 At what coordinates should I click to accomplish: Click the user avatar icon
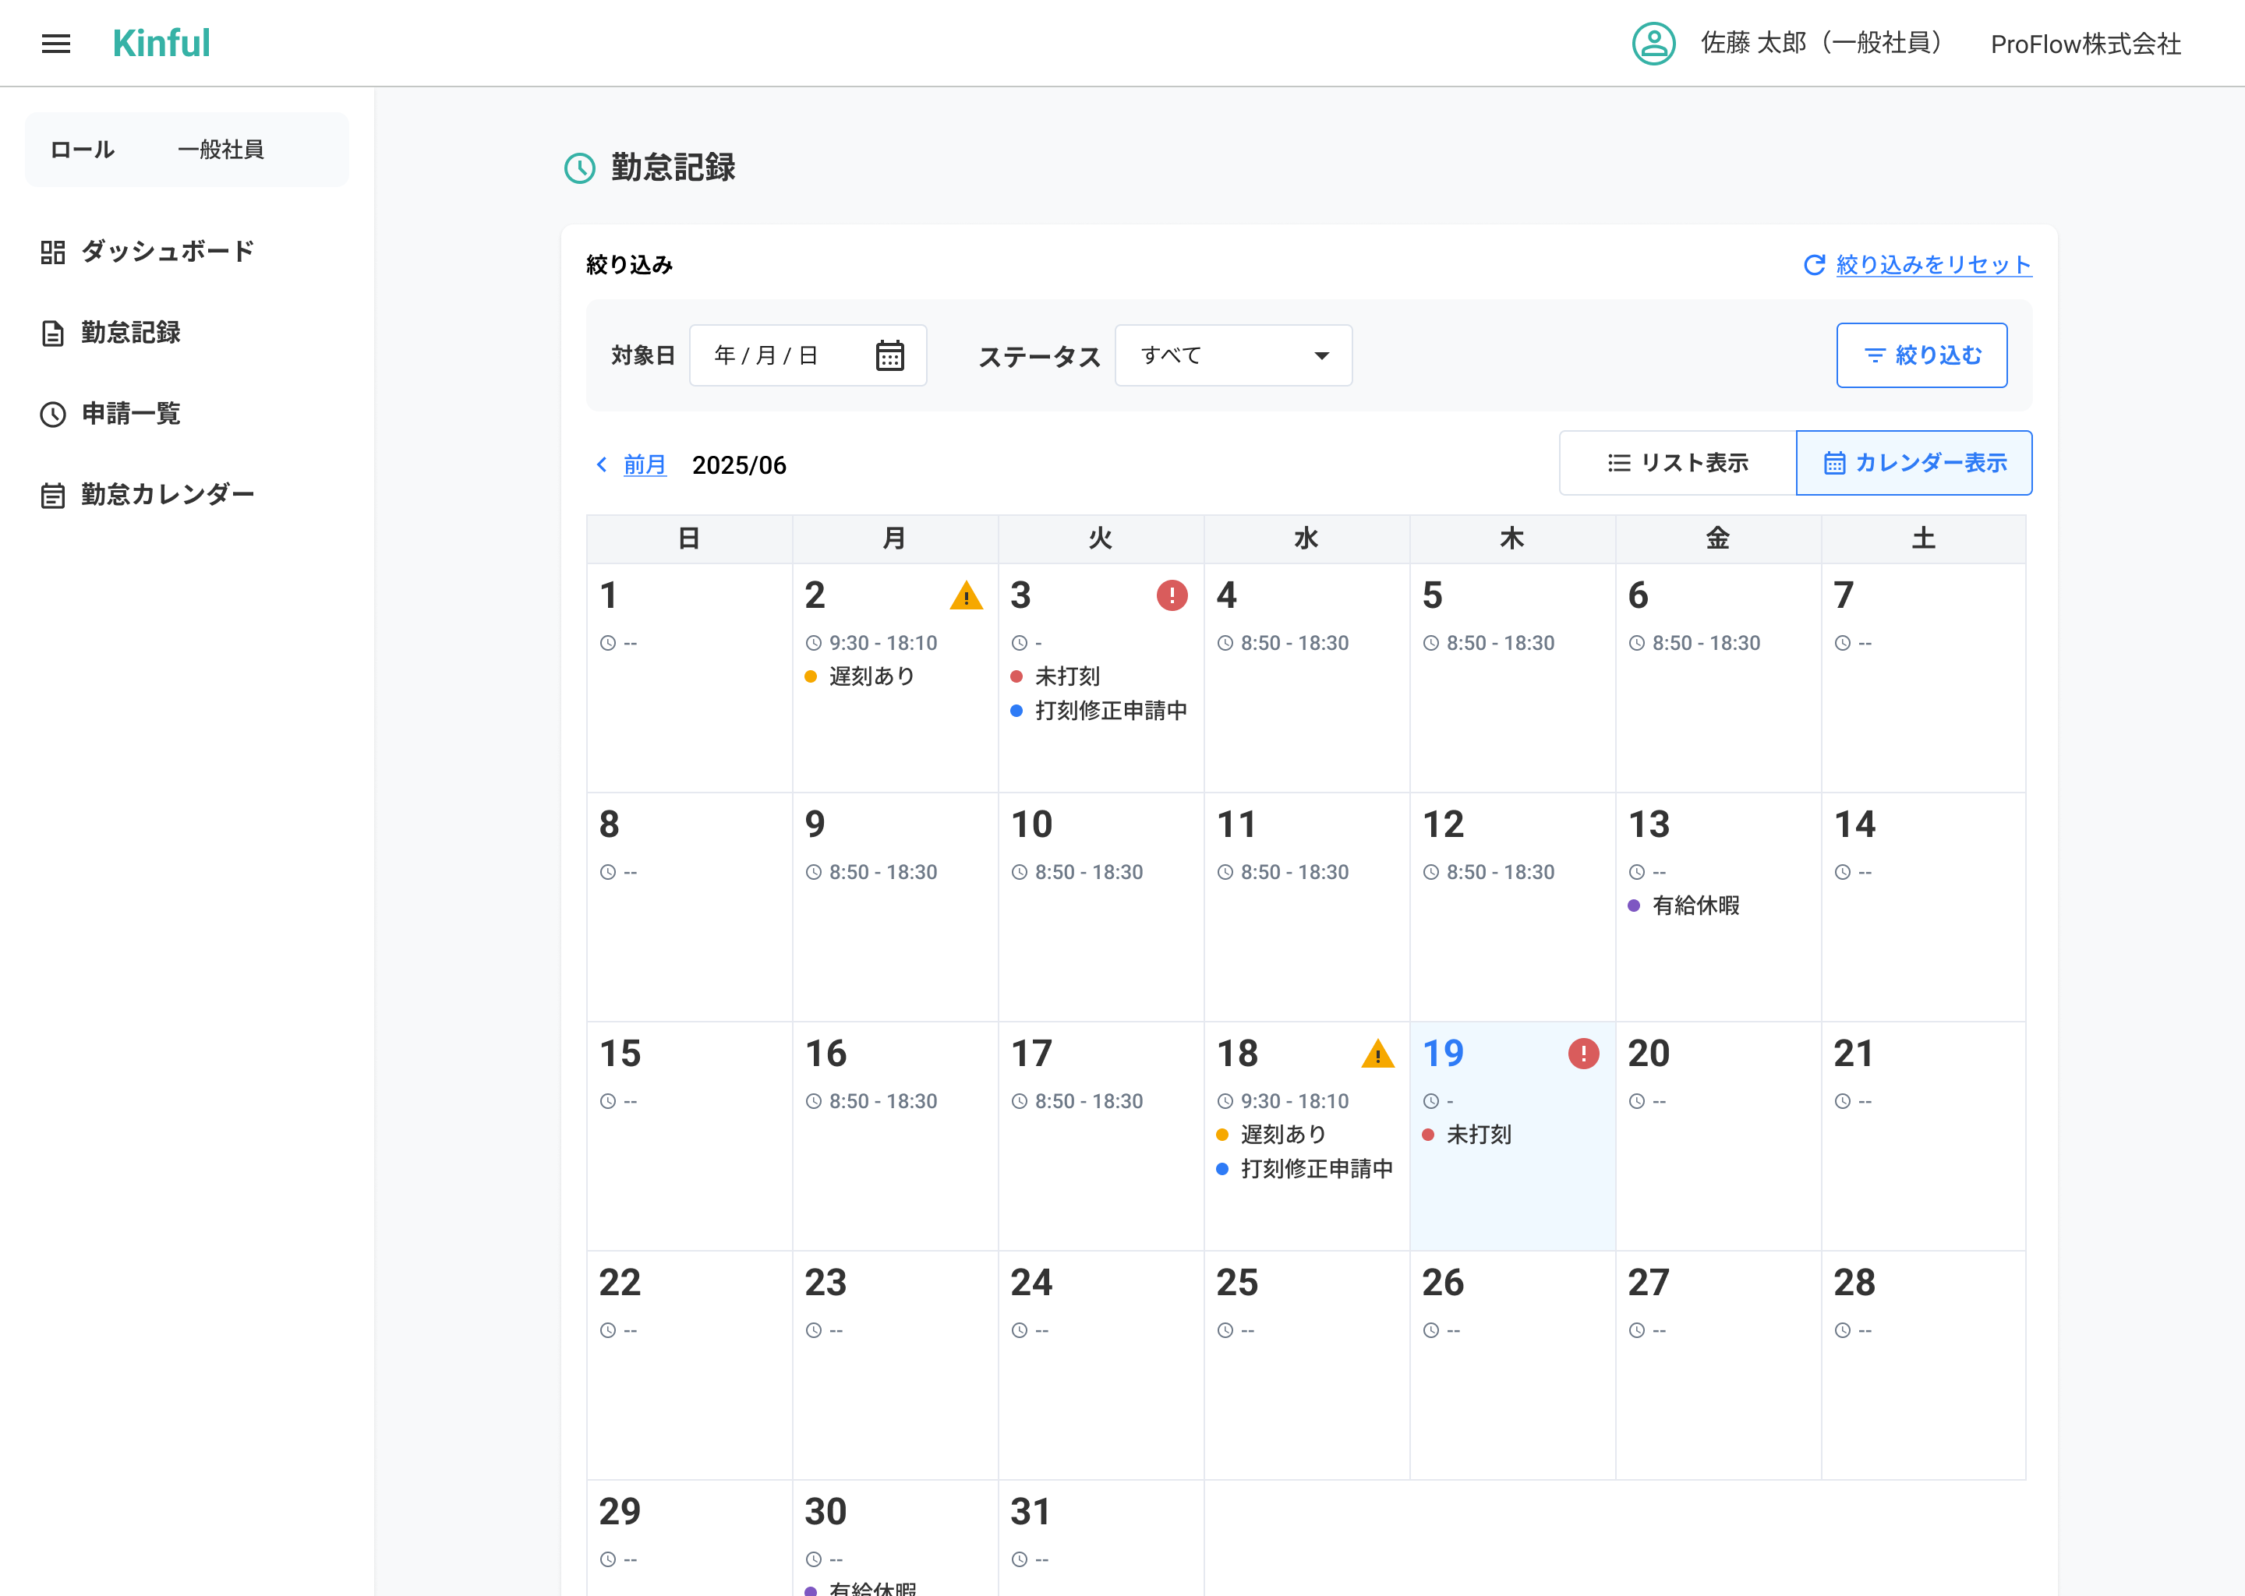[x=1653, y=43]
